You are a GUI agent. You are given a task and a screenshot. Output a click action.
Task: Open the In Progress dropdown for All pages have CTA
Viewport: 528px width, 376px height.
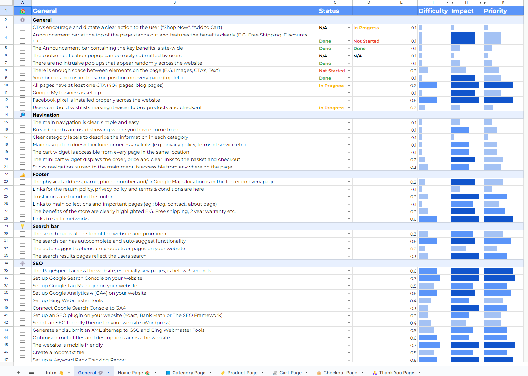pyautogui.click(x=349, y=86)
